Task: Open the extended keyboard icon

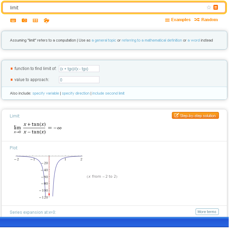Action: pos(13,20)
